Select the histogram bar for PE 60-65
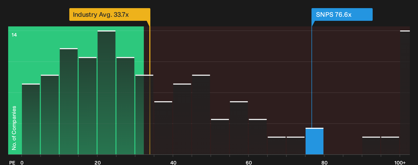 pos(258,137)
